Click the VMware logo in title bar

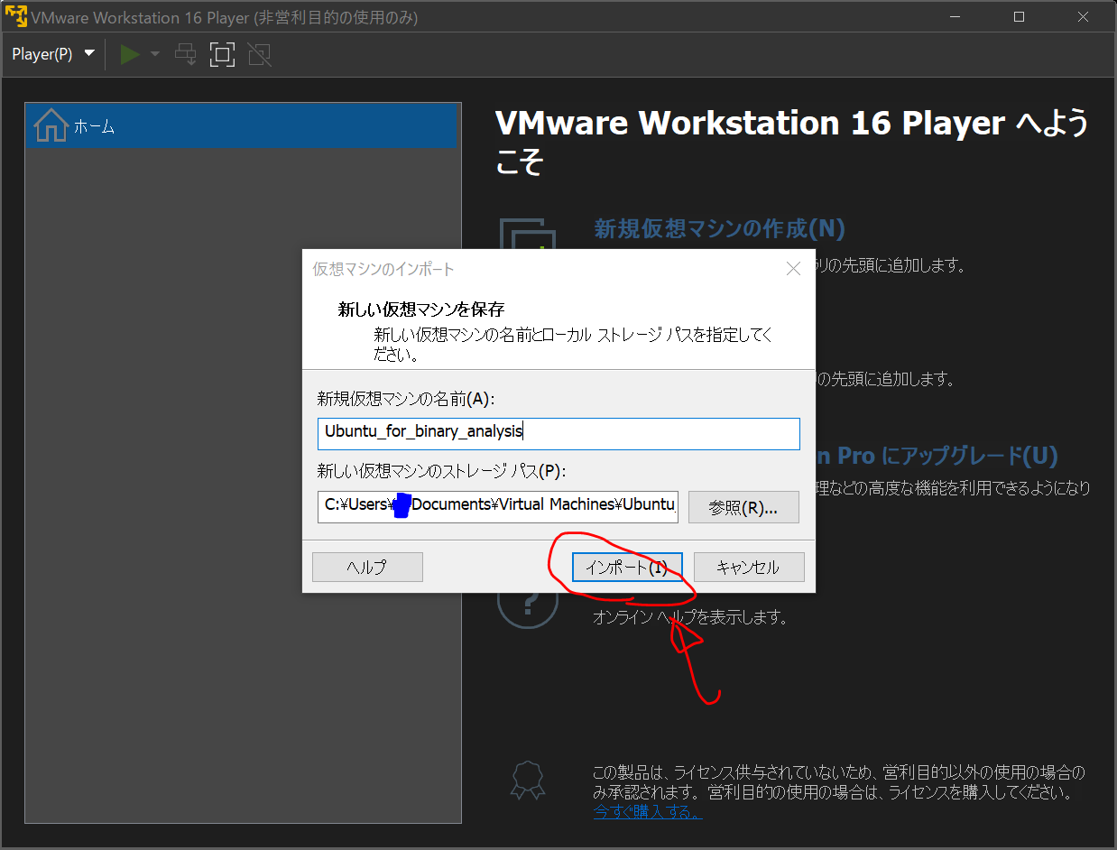[16, 17]
